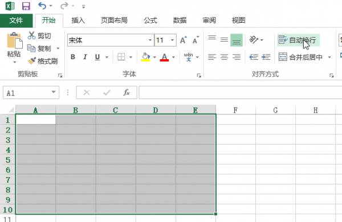Copy selection with 复制
The height and width of the screenshot is (222, 342).
tap(39, 48)
